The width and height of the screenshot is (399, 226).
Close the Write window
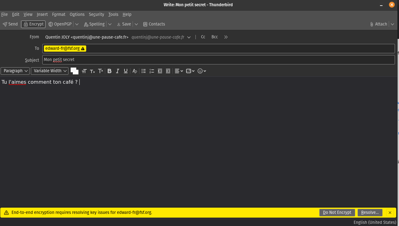392,5
